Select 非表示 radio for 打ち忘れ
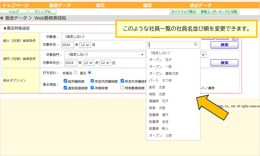Viewport: 260px width, 156px height. pyautogui.click(x=76, y=73)
